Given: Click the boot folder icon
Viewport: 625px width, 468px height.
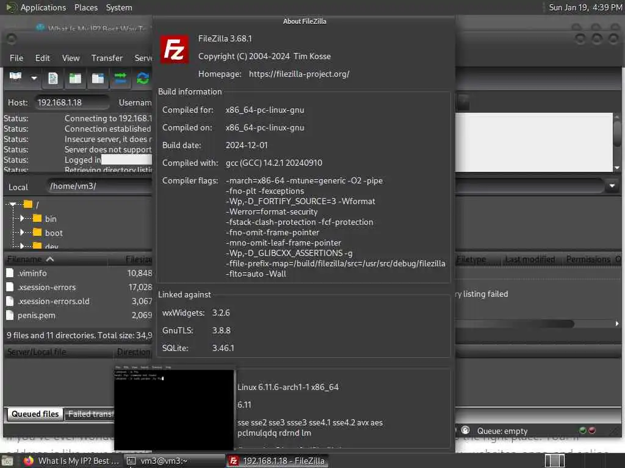Looking at the screenshot, I should click(x=37, y=232).
